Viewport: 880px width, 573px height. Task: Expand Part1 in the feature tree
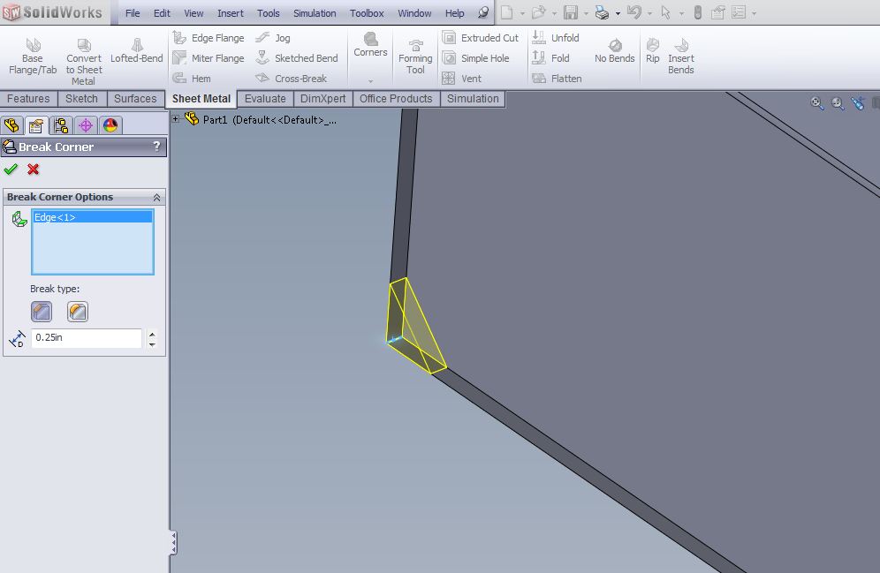tap(176, 119)
